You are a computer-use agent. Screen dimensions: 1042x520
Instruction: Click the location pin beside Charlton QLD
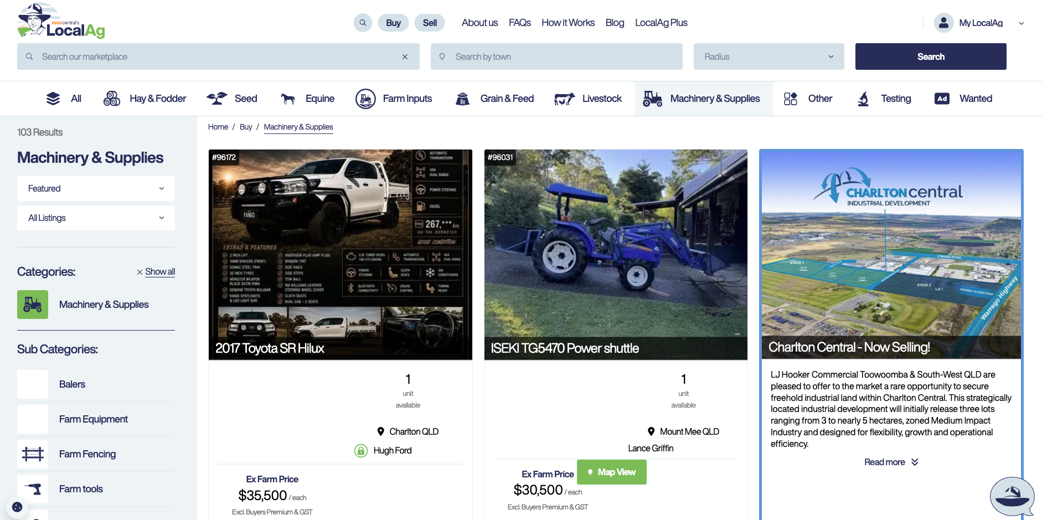click(x=381, y=431)
